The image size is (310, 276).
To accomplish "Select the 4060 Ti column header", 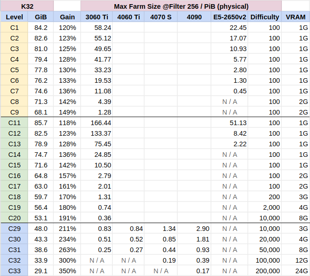I will 129,17.
